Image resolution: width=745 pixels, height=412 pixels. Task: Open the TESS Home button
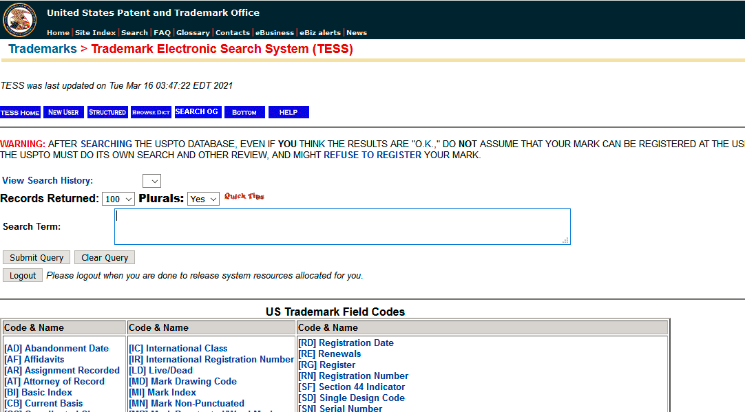(20, 113)
